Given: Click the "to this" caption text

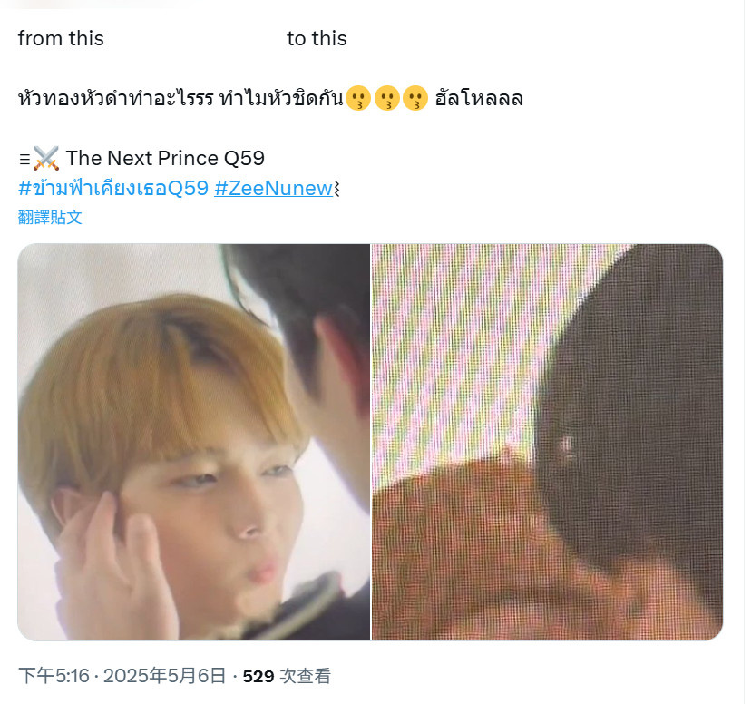Looking at the screenshot, I should click(317, 38).
